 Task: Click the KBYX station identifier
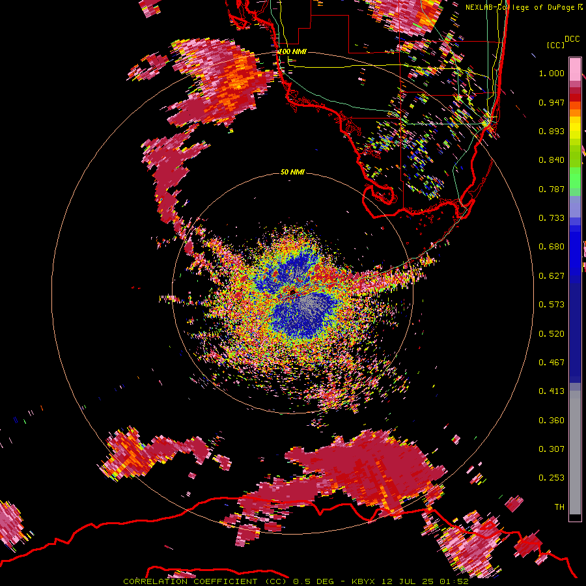click(x=364, y=581)
